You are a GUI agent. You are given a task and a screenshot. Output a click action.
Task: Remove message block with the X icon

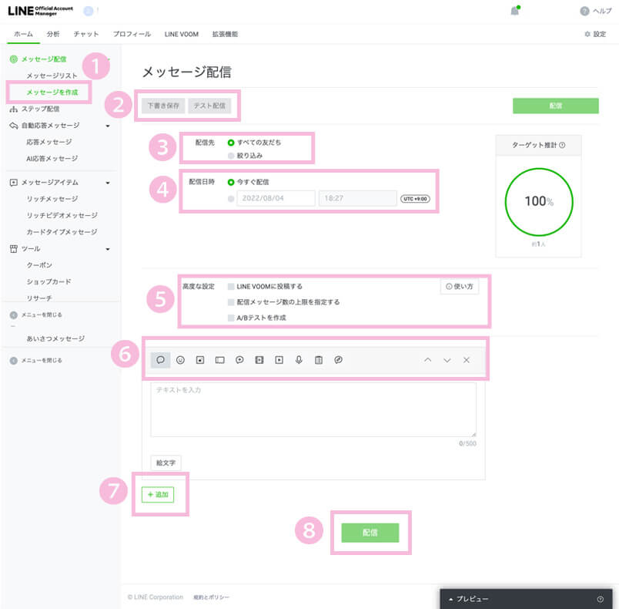coord(466,360)
